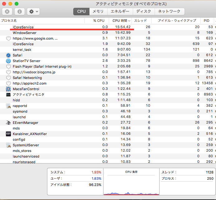Select the mds process row

tap(108, 128)
